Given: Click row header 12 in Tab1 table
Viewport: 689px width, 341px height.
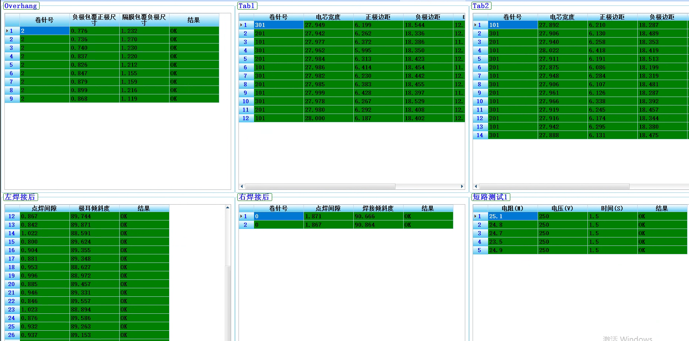Looking at the screenshot, I should [x=246, y=118].
